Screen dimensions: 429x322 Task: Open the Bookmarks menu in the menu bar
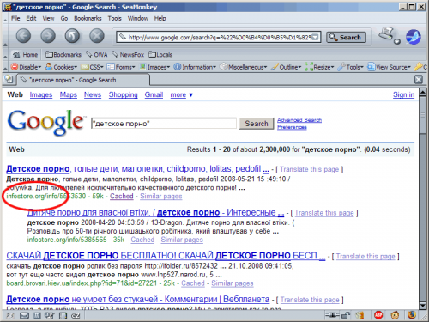pyautogui.click(x=88, y=19)
